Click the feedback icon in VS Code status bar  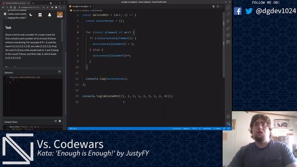(x=224, y=128)
